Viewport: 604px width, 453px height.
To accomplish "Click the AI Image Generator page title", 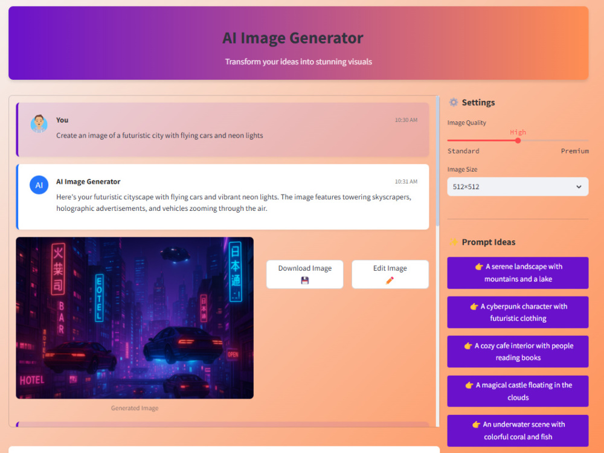I will click(x=293, y=37).
